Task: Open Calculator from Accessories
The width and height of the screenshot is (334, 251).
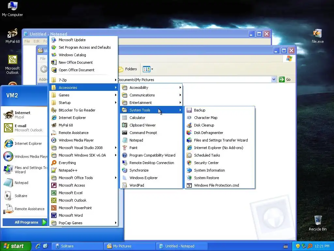Action: coord(151,118)
